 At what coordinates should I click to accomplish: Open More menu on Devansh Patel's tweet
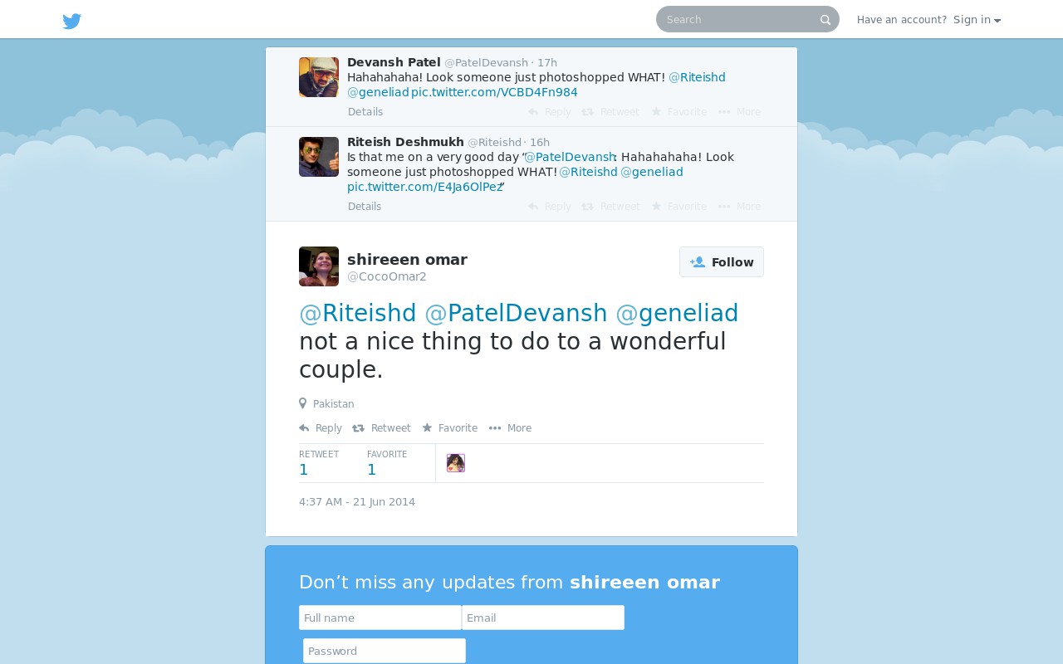coord(739,112)
